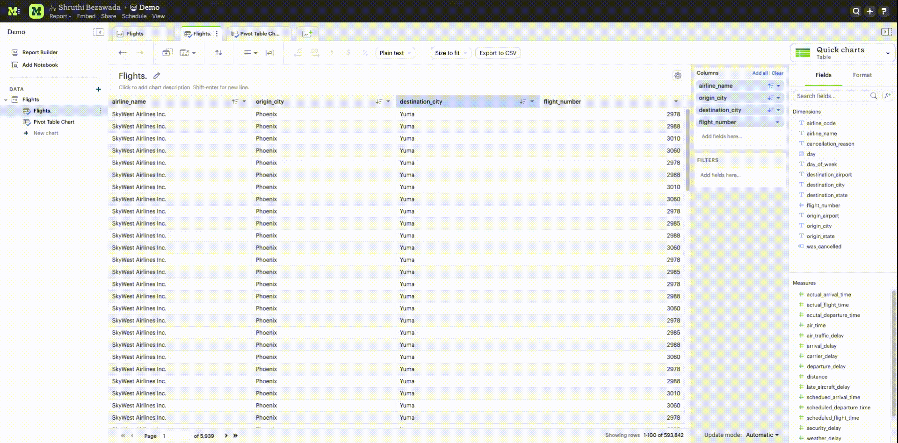Viewport: 898px width, 443px height.
Task: Open chart settings gear icon
Action: [x=678, y=76]
